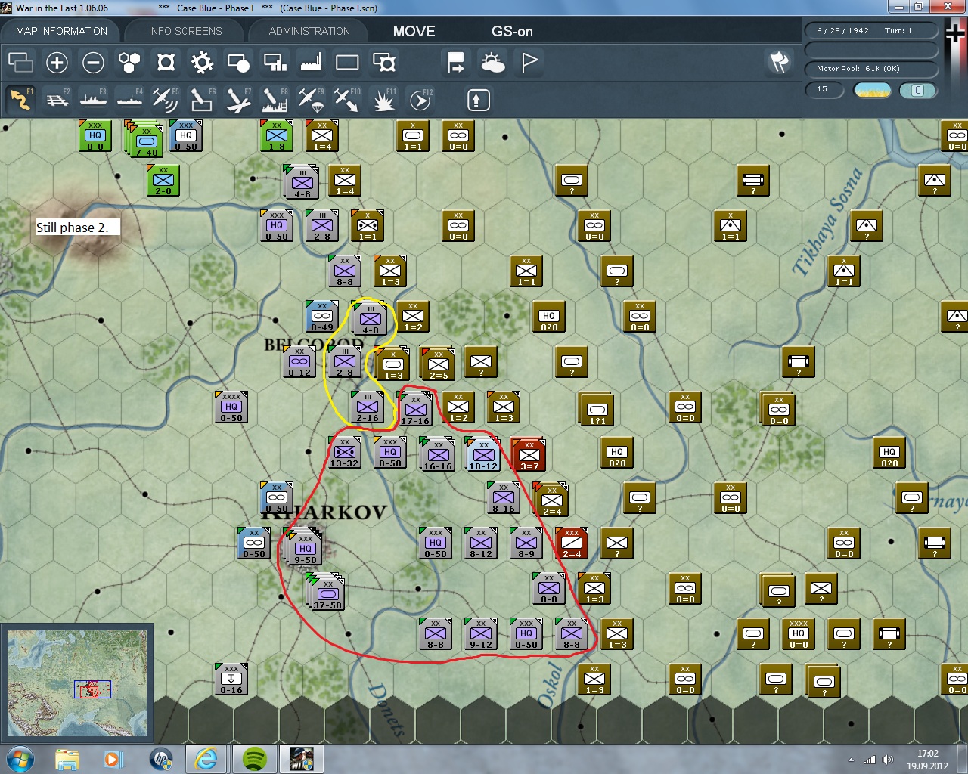Viewport: 968px width, 774px height.
Task: Open the ADMINISTRATION tab
Action: pos(309,31)
